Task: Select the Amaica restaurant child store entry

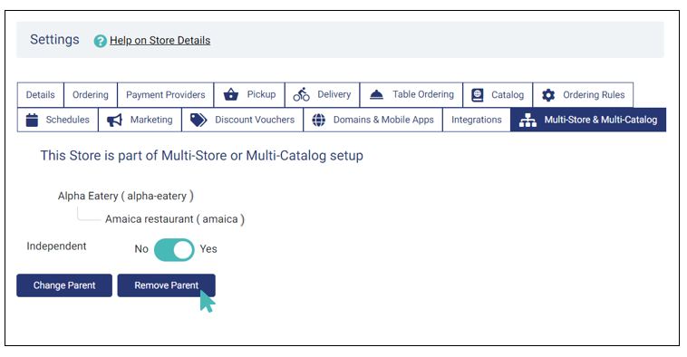Action: [x=174, y=218]
